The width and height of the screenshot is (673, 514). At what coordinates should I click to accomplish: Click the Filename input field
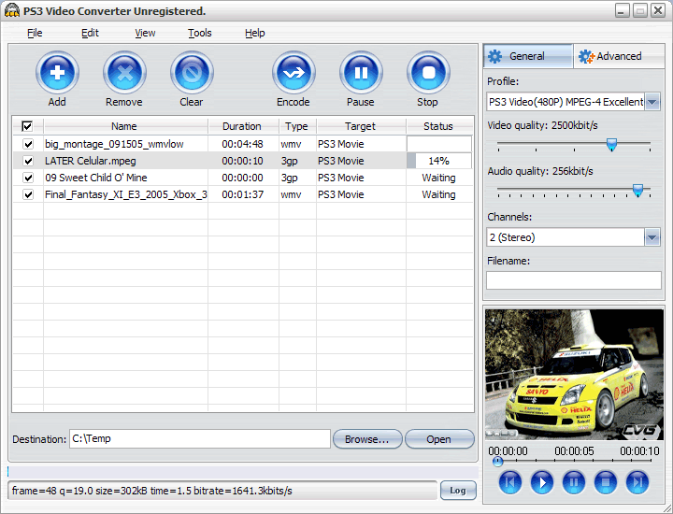(x=573, y=279)
